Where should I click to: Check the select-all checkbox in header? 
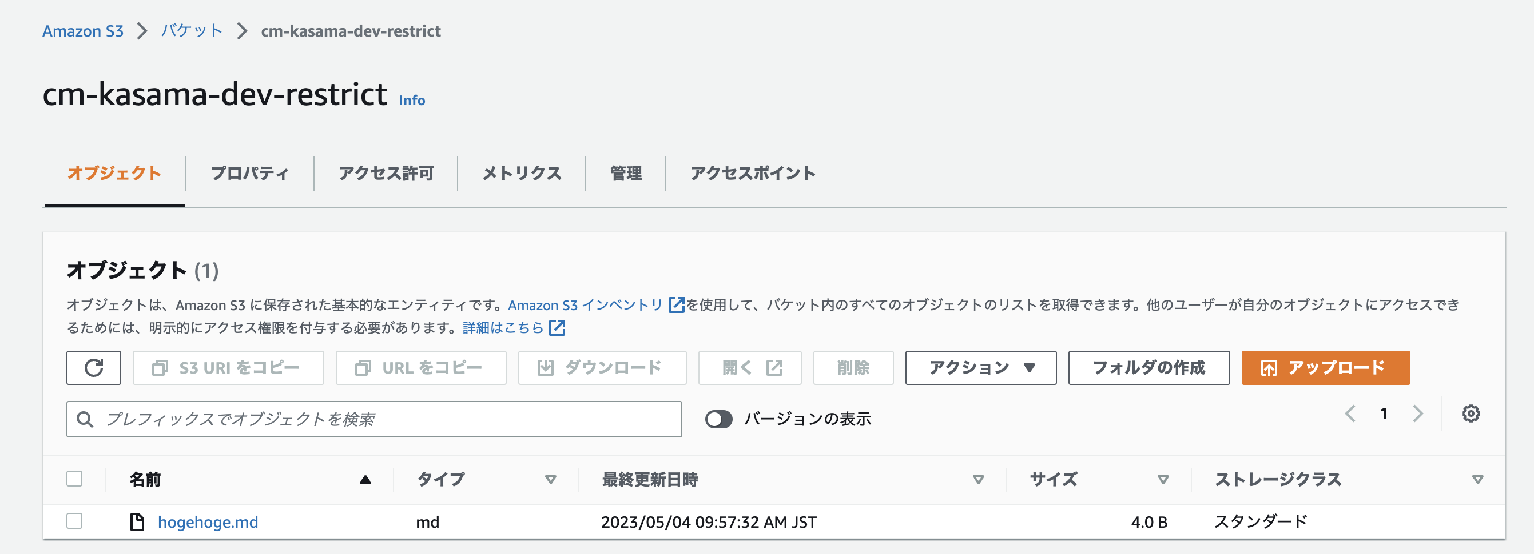coord(74,479)
